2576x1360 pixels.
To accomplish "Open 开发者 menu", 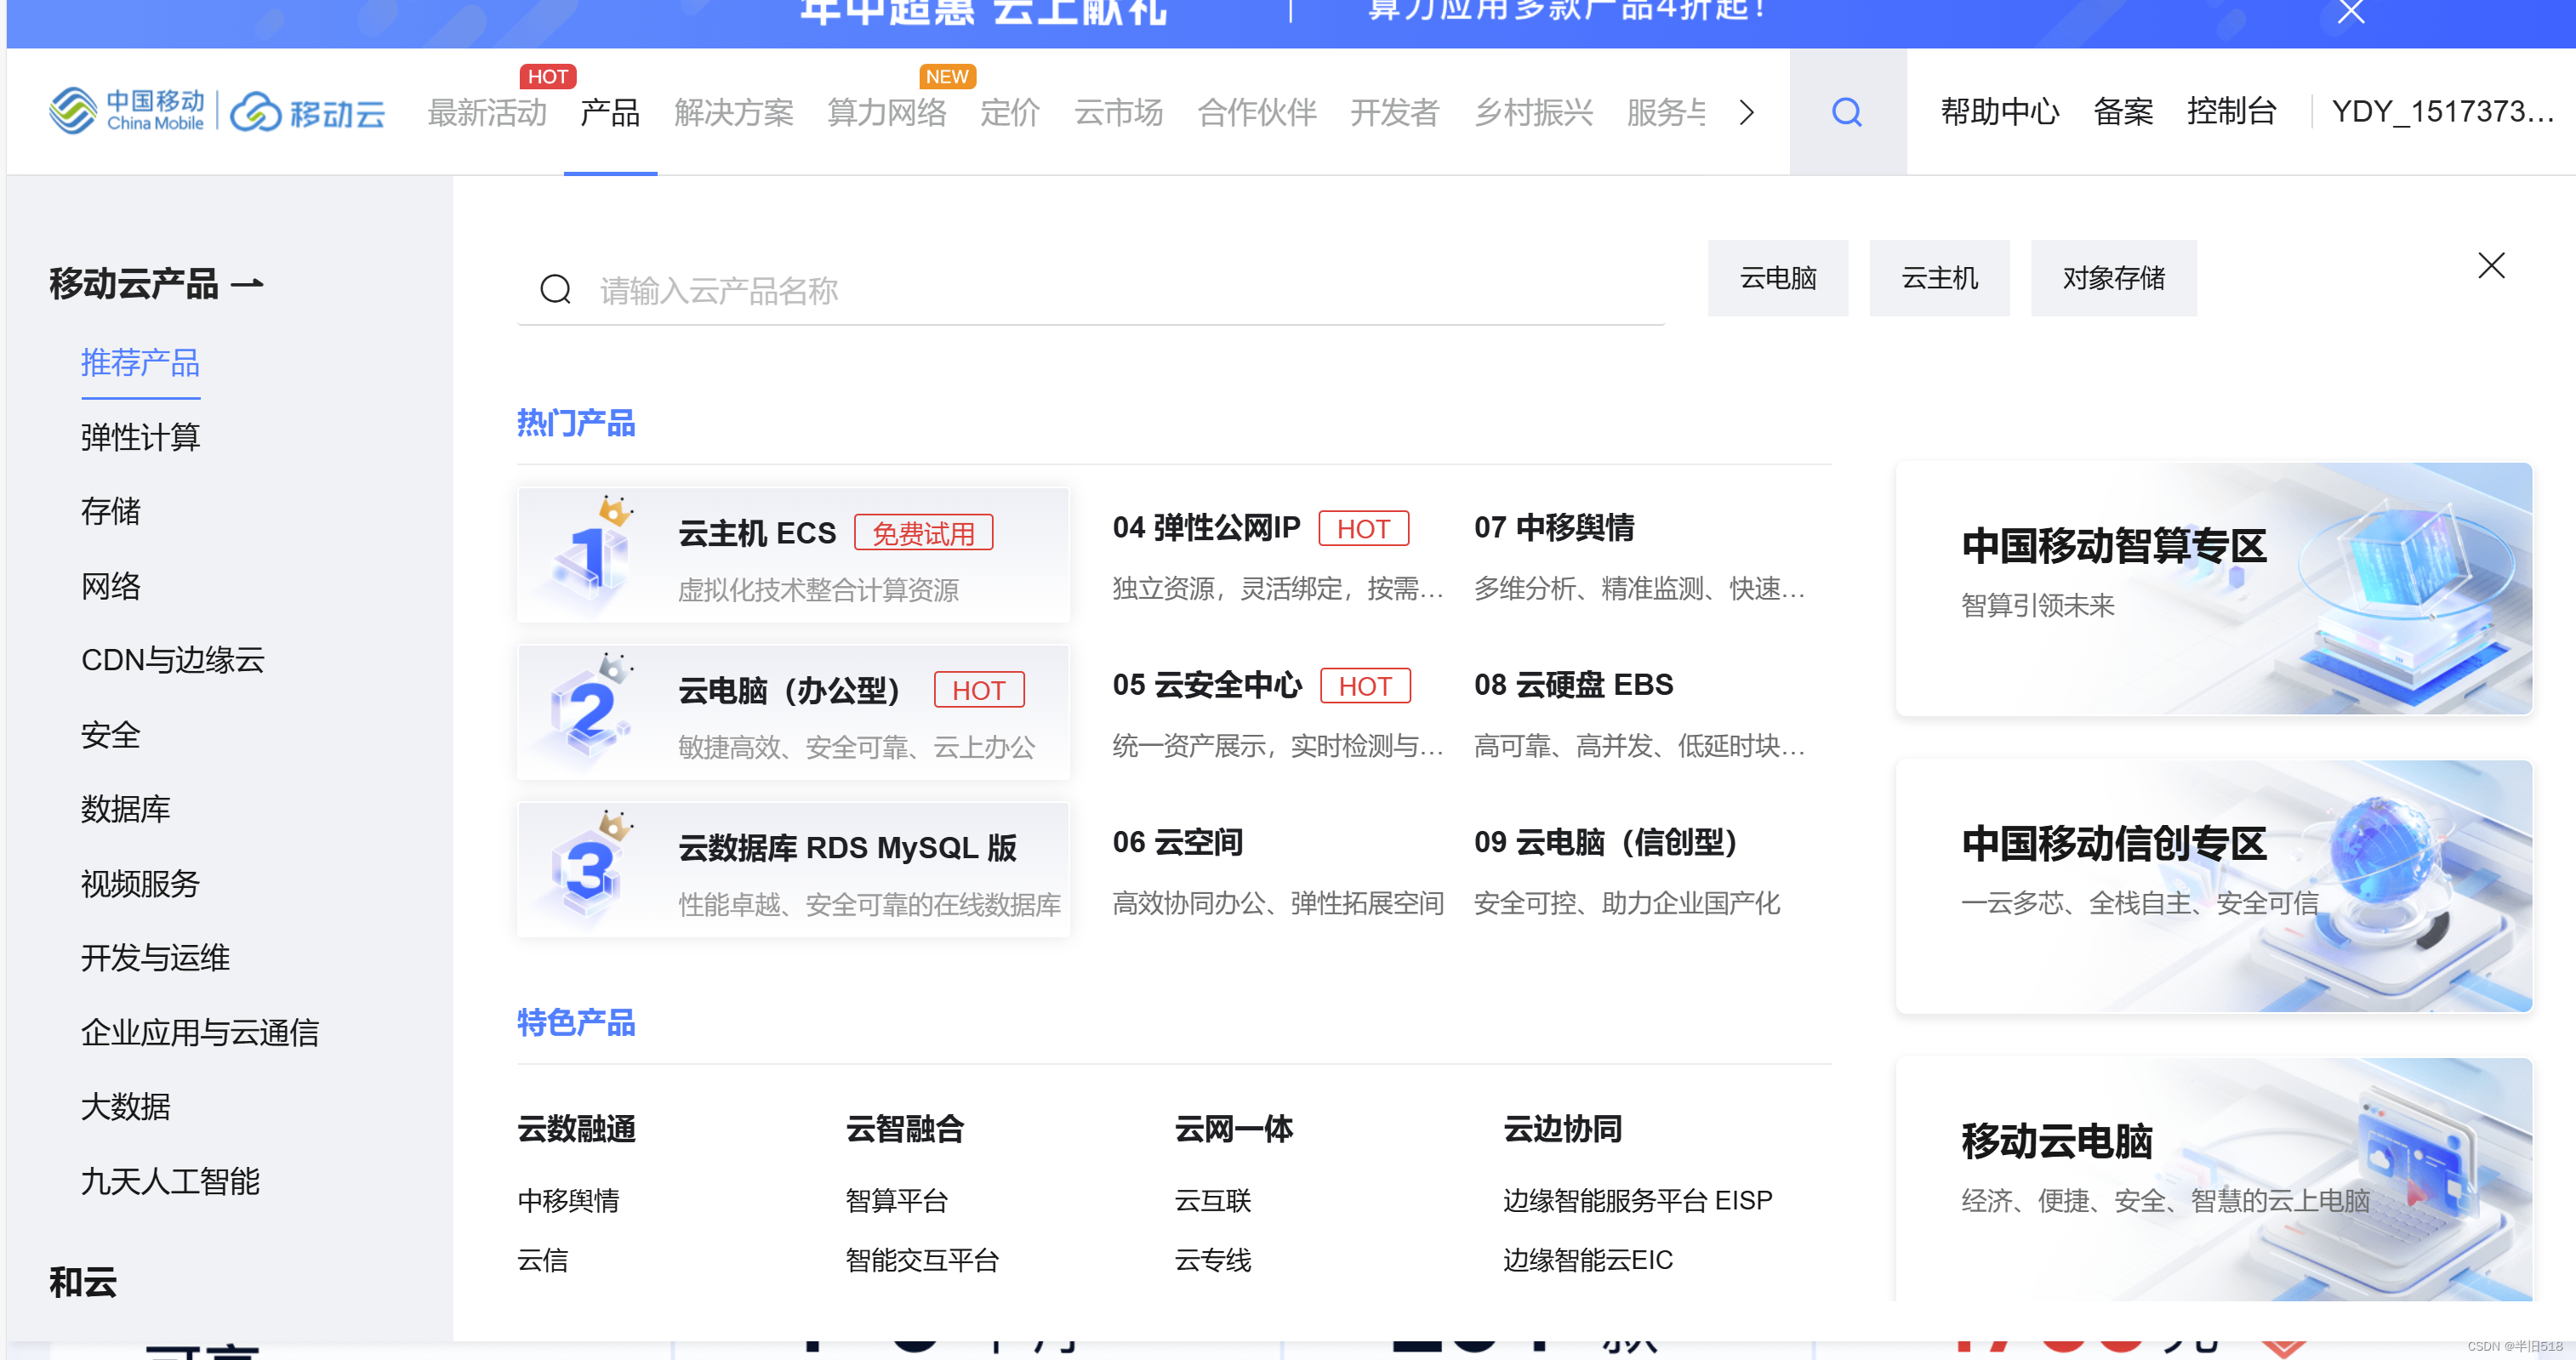I will pos(1394,112).
